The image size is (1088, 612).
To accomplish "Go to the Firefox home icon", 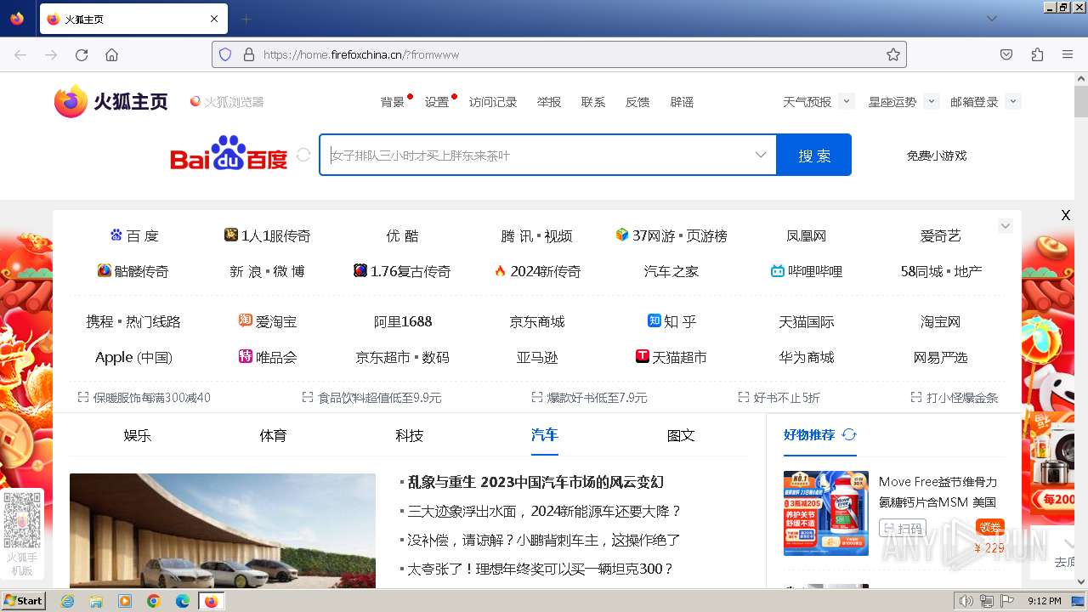I will point(111,54).
